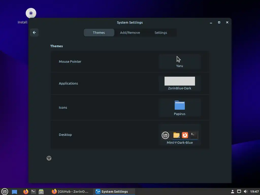Close the System Settings window
The width and height of the screenshot is (260, 195).
coord(227,22)
